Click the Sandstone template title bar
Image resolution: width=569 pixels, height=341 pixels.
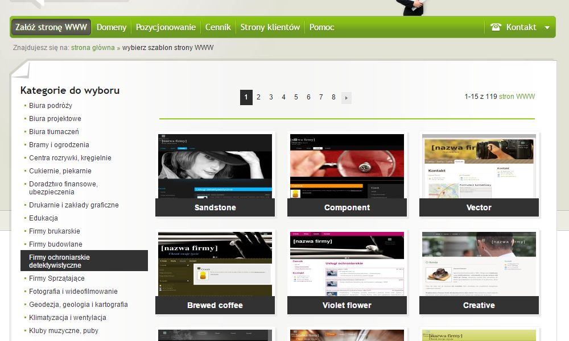tap(215, 207)
